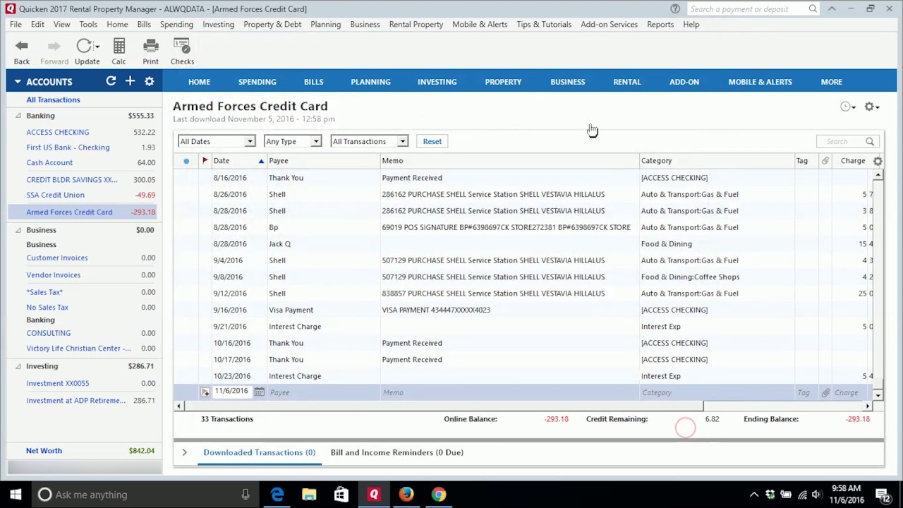Open Windows Store from taskbar
Screen dimensions: 903x508
[341, 495]
